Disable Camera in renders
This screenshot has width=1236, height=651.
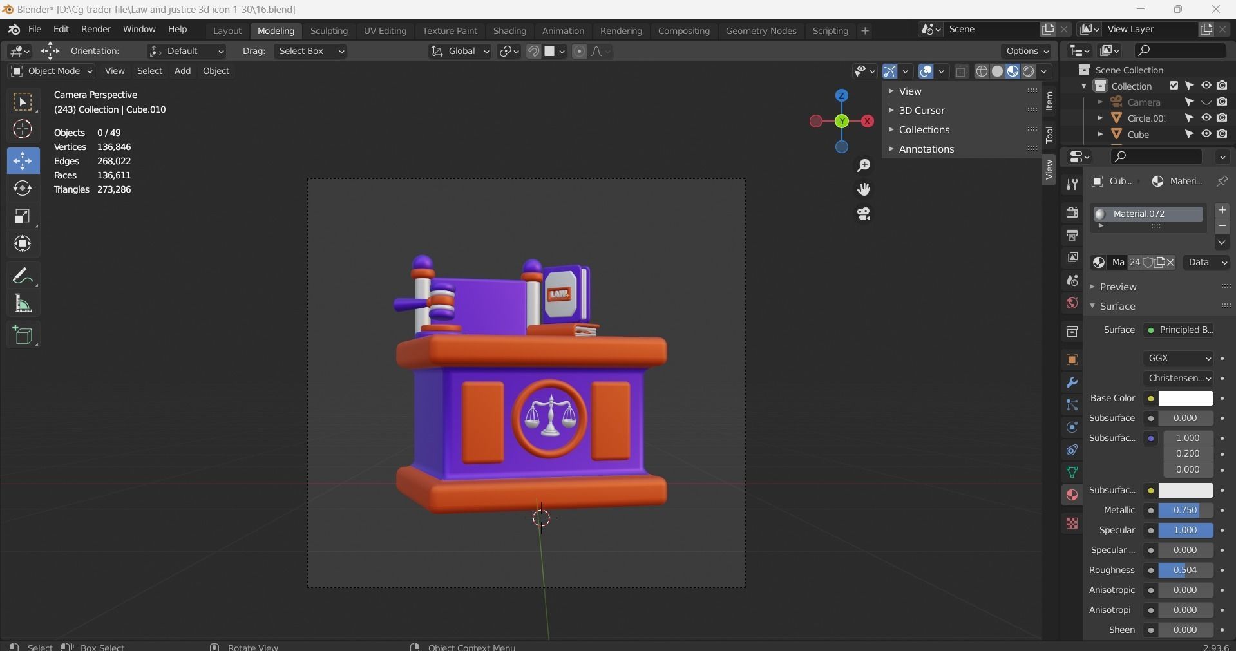click(1222, 102)
